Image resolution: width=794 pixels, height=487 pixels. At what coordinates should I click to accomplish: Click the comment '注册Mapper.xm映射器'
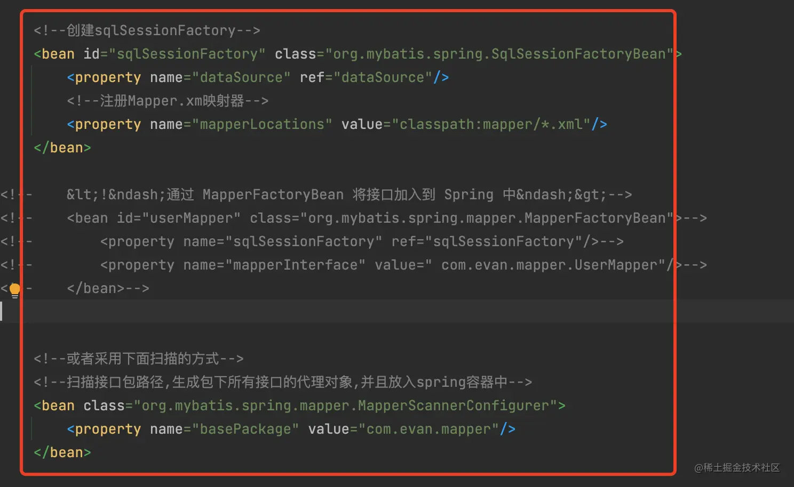click(x=172, y=101)
